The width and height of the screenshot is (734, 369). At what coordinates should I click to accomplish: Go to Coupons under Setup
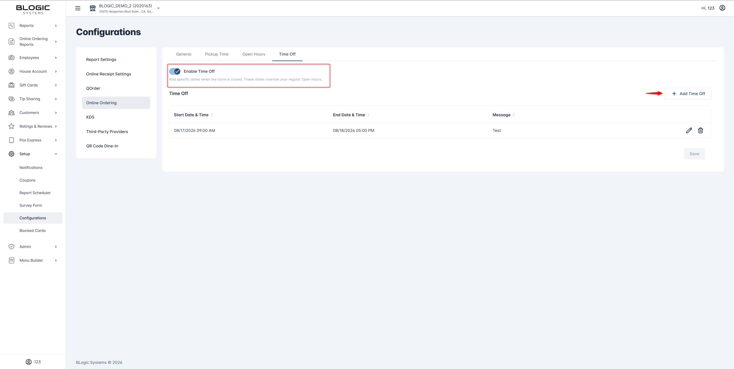(28, 180)
